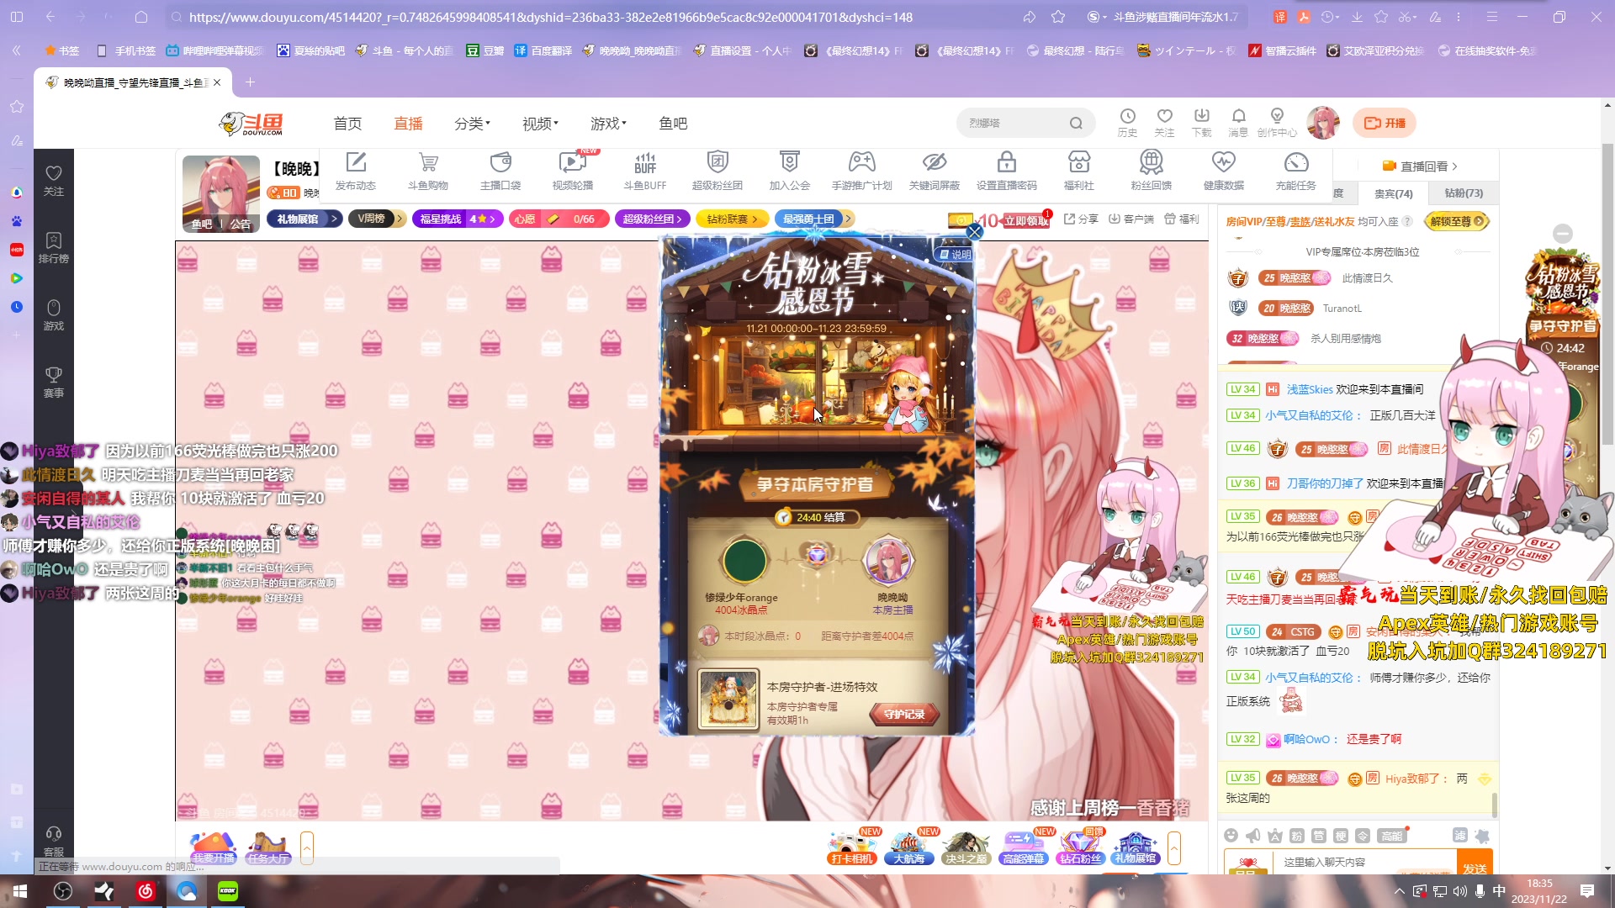Click 加入公会 join guild icon
This screenshot has width=1615, height=908.
[789, 171]
